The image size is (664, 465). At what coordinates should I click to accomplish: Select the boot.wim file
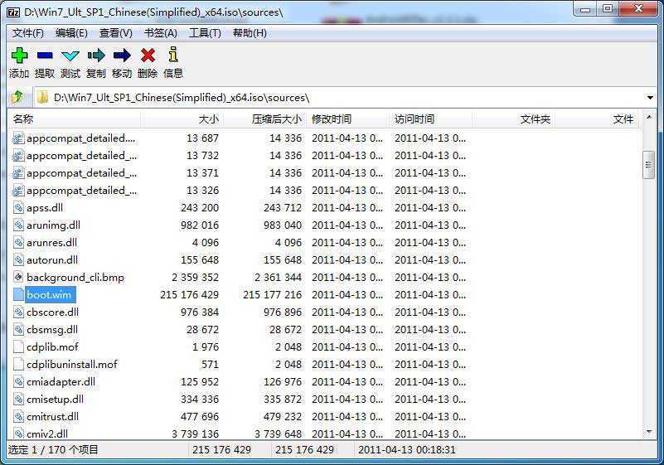tap(49, 295)
